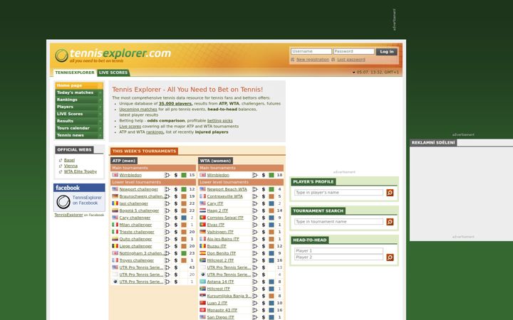Open the Upcoming matches link
Viewport: 513px width, 320px height.
(x=138, y=110)
